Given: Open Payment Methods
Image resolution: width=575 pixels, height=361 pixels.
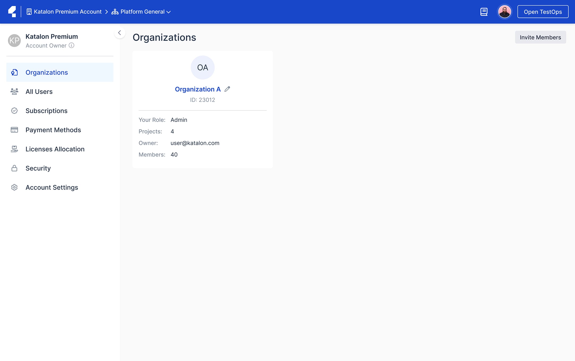Looking at the screenshot, I should coord(60,130).
